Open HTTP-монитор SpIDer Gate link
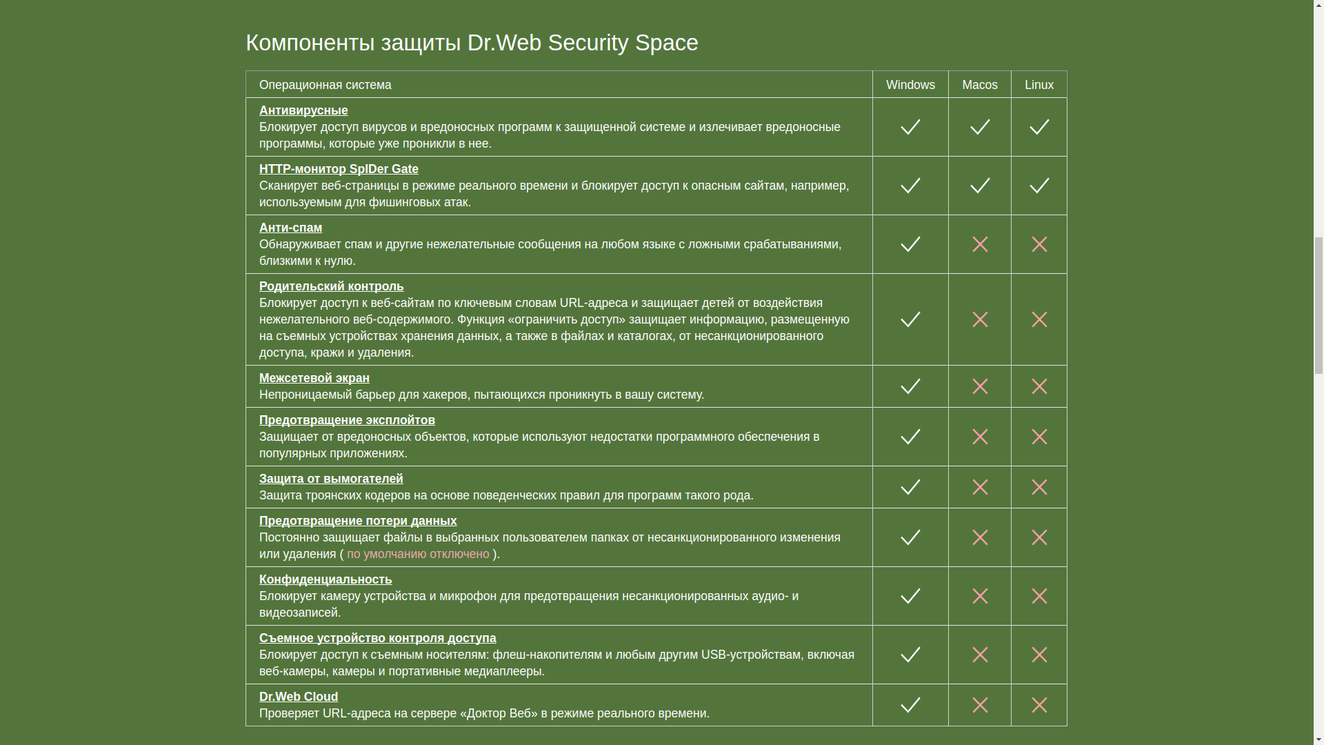This screenshot has width=1324, height=745. [339, 169]
